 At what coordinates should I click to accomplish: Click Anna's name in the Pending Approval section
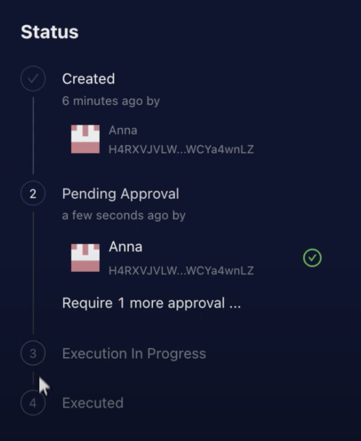point(126,247)
